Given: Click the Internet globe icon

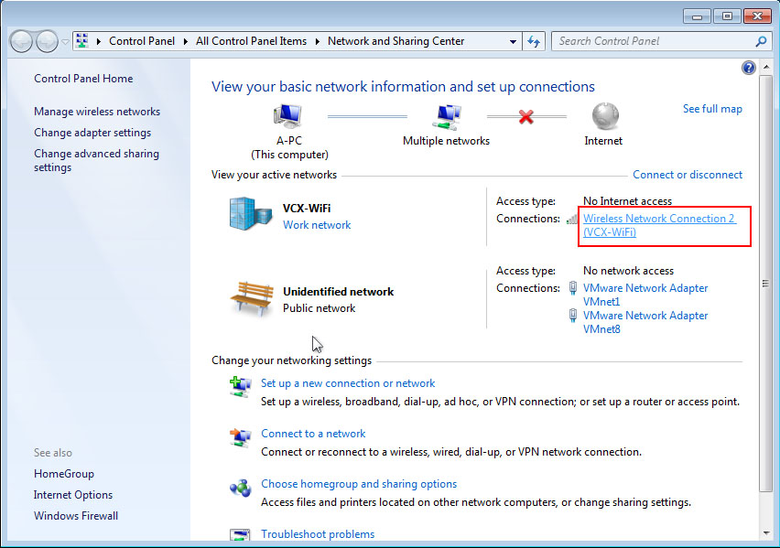Looking at the screenshot, I should (x=605, y=116).
